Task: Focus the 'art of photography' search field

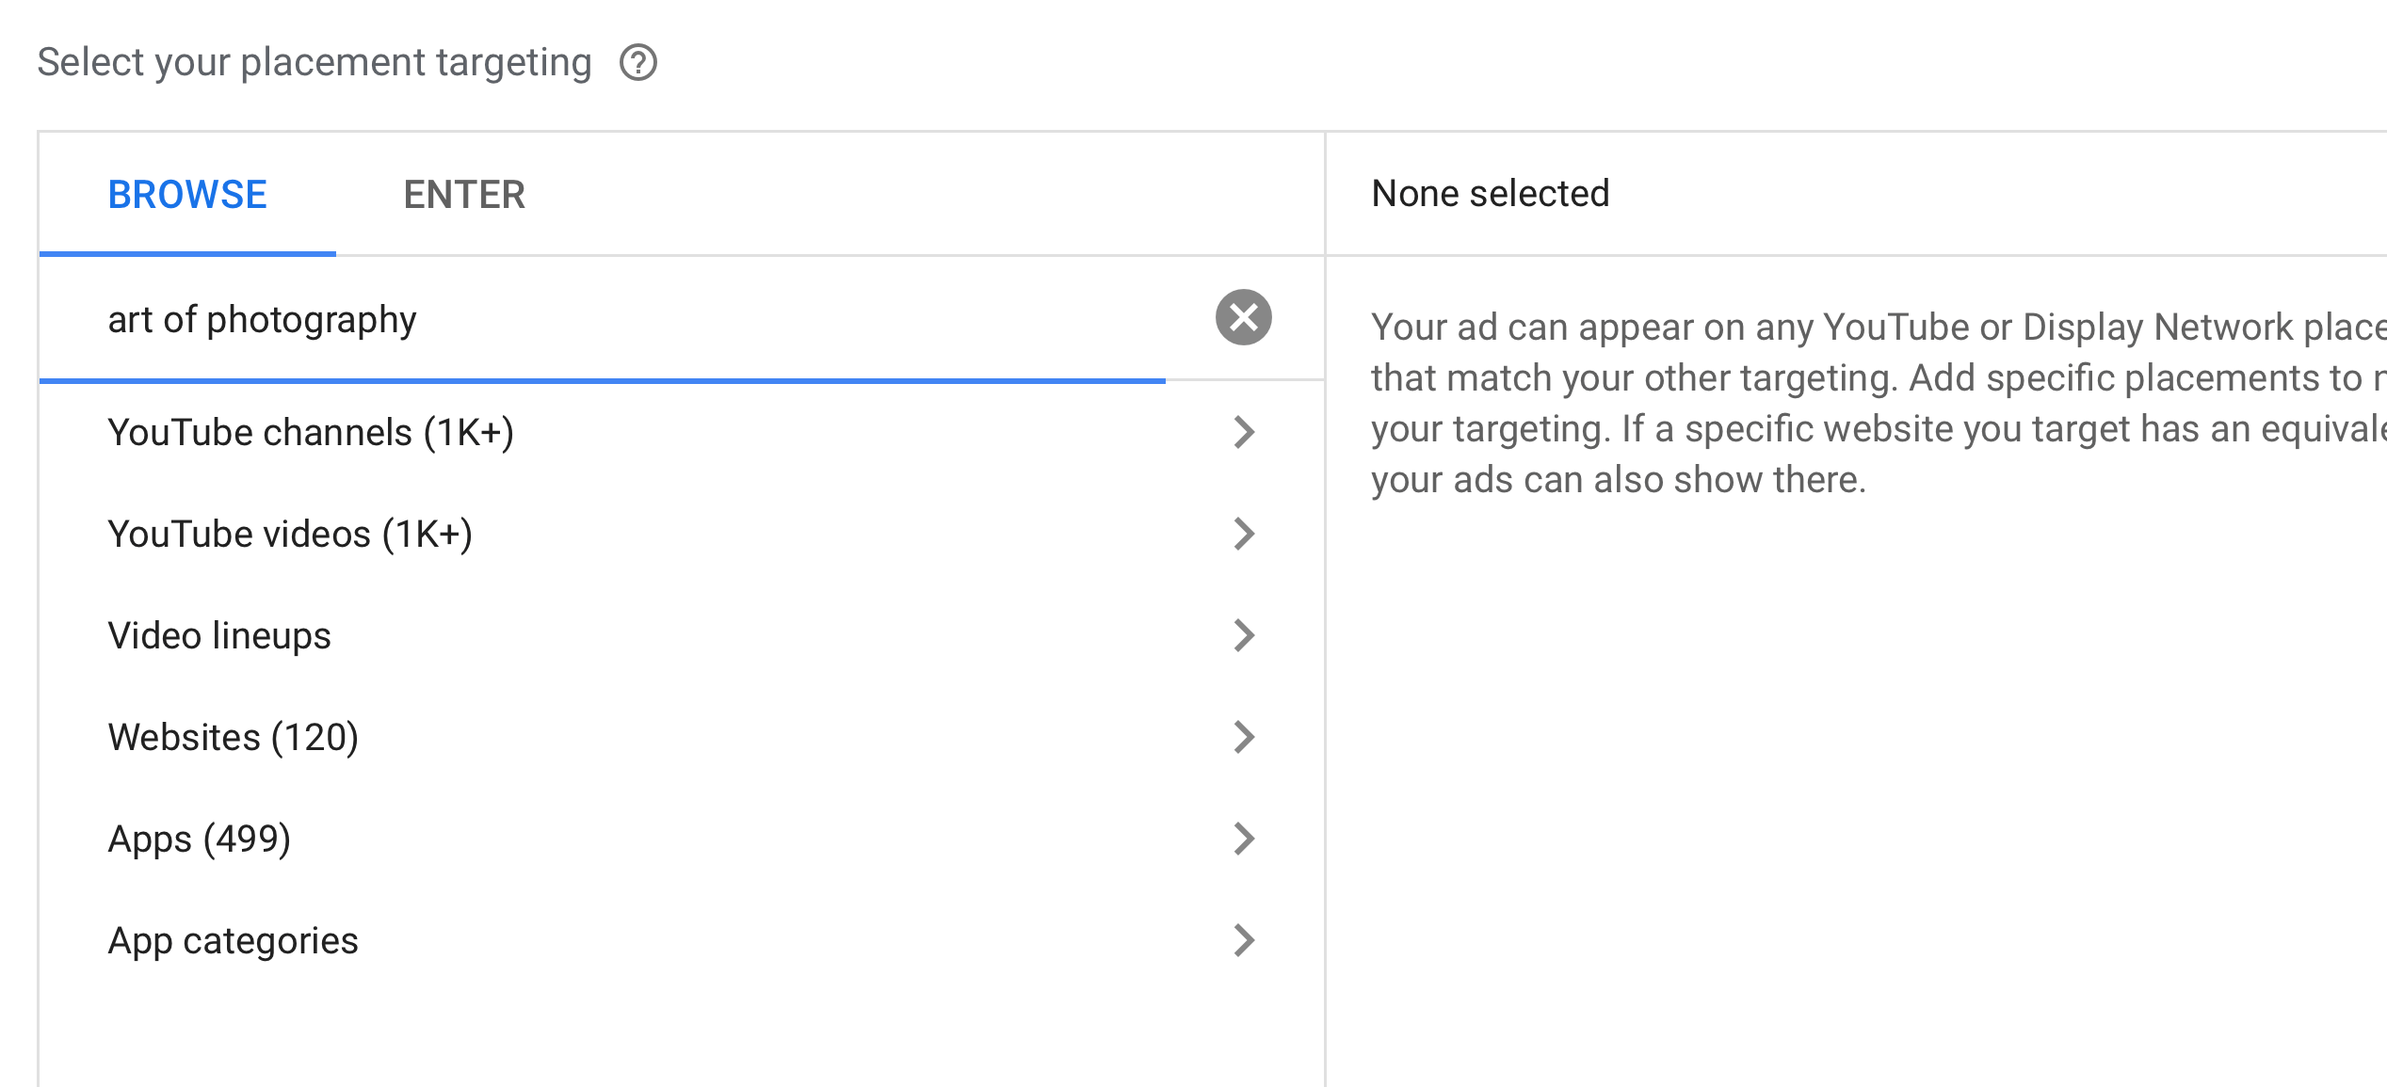Action: [603, 320]
